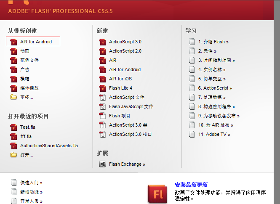Click the Fl icon next to 媒体播放
The height and width of the screenshot is (204, 280).
click(13, 88)
